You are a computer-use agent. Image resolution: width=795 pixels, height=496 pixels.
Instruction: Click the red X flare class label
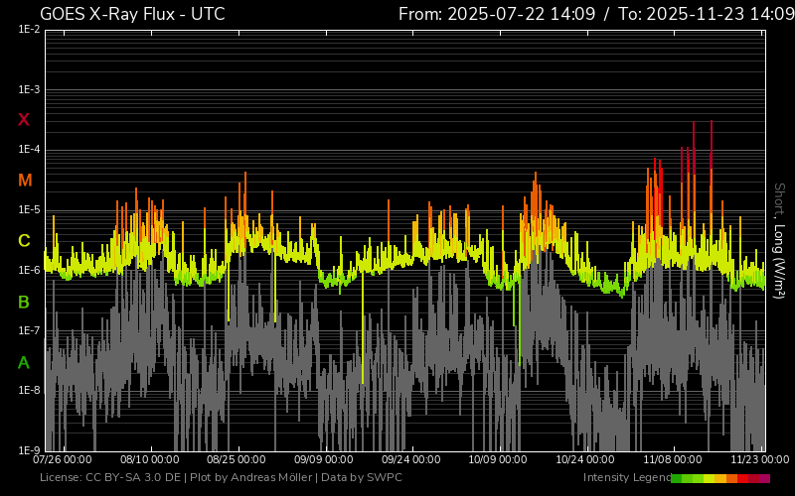pyautogui.click(x=24, y=120)
